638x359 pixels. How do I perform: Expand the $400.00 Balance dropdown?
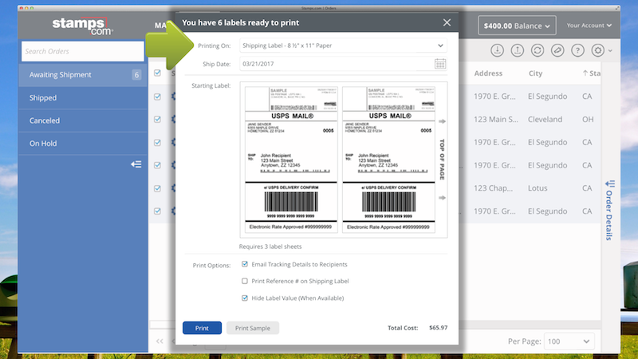click(x=516, y=26)
